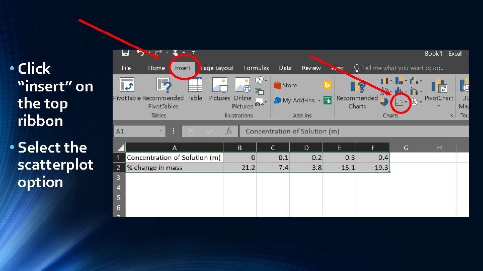This screenshot has width=483, height=271.
Task: Open the Screenshot tool icon
Action: pyautogui.click(x=260, y=102)
